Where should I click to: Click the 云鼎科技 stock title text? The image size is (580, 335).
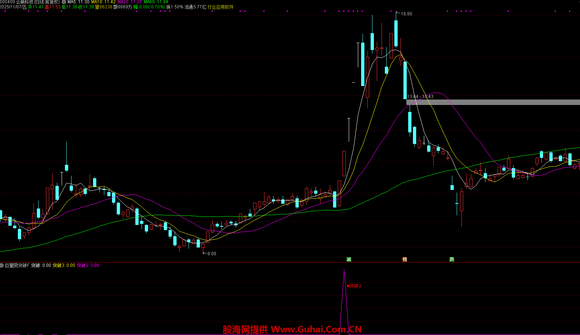coord(25,2)
